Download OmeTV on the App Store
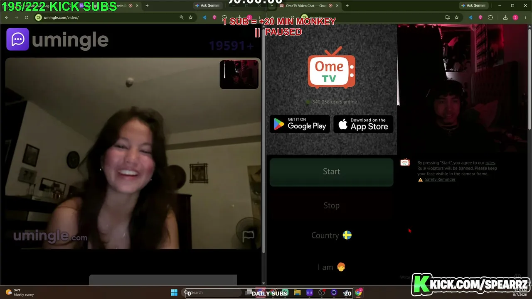 click(363, 124)
